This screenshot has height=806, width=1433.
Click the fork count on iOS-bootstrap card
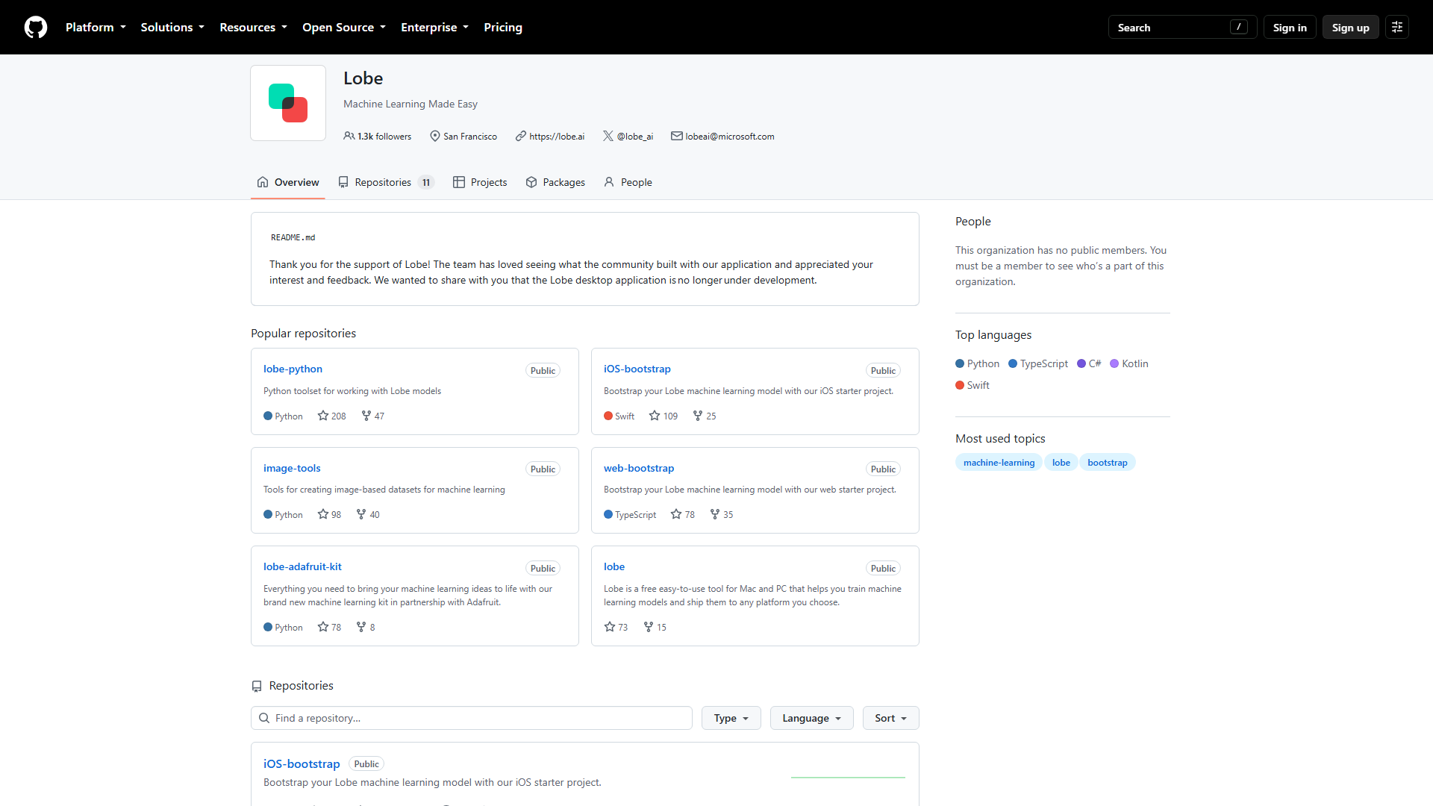pyautogui.click(x=705, y=416)
